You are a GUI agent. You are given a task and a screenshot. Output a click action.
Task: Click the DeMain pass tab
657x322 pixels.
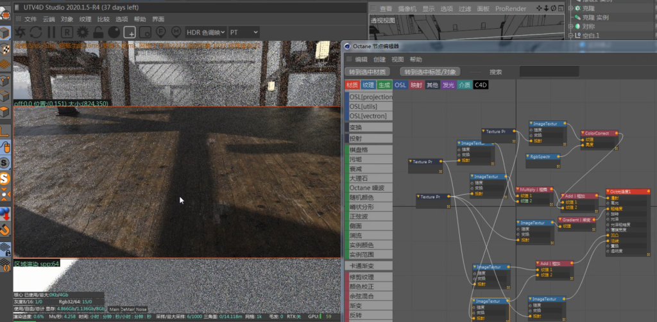[128, 309]
